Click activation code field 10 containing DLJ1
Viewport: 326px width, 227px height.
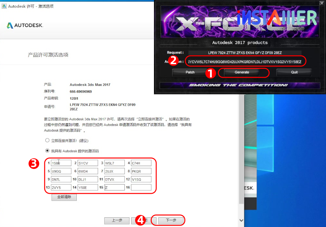pos(88,179)
